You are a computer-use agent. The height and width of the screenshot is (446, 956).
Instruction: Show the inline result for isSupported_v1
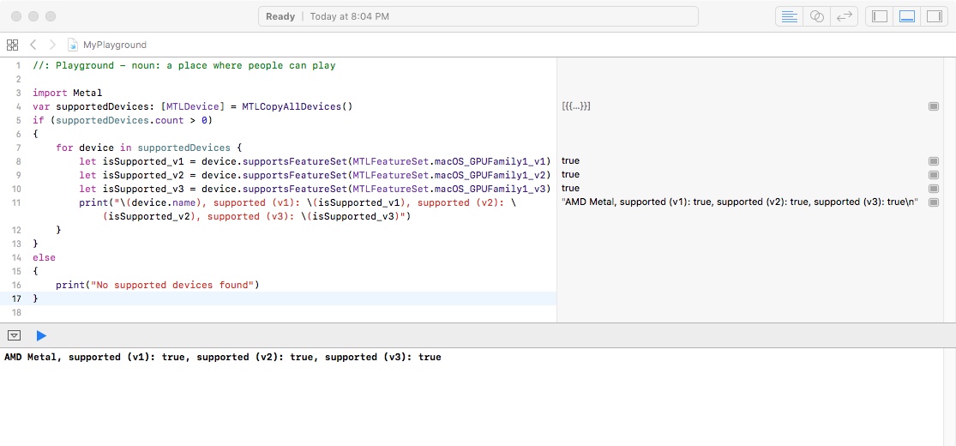tap(934, 161)
